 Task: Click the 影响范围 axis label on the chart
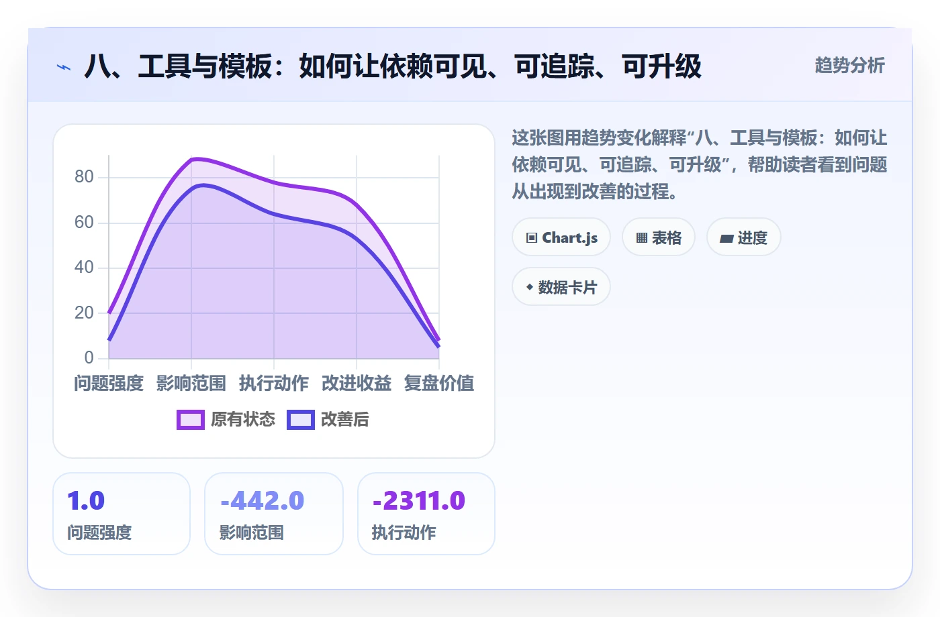[191, 384]
